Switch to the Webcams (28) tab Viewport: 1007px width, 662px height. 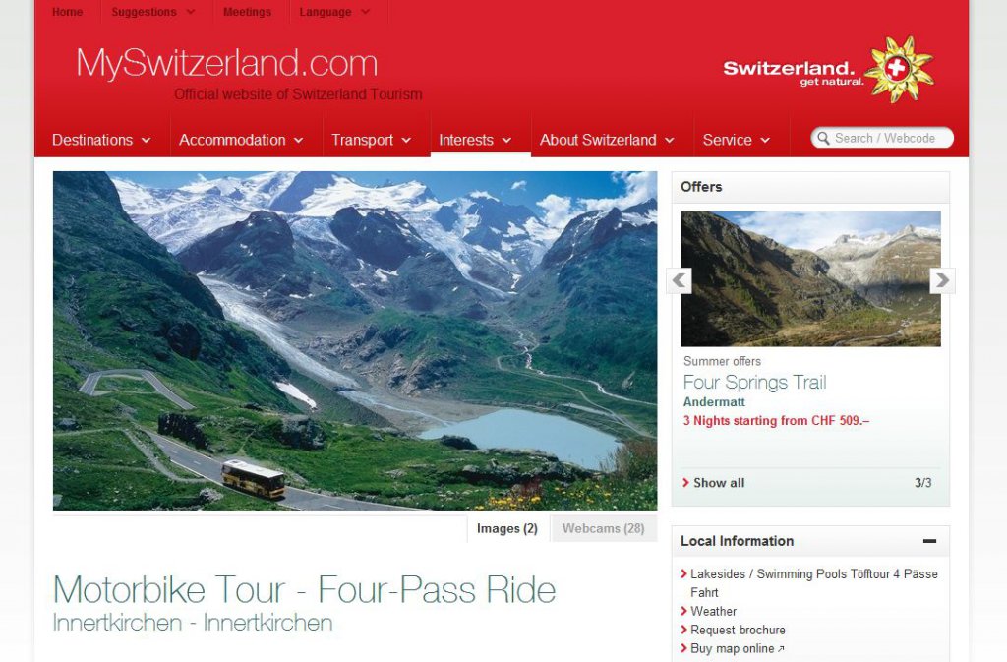tap(604, 528)
